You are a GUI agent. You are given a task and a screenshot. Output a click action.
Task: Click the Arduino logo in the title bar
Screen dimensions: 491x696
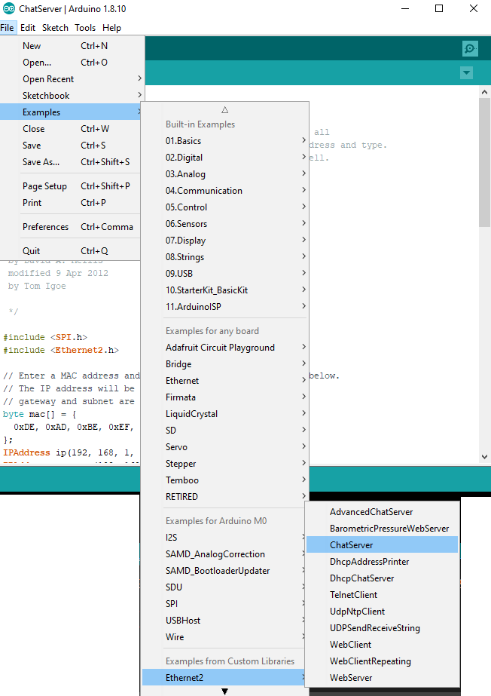[x=9, y=8]
